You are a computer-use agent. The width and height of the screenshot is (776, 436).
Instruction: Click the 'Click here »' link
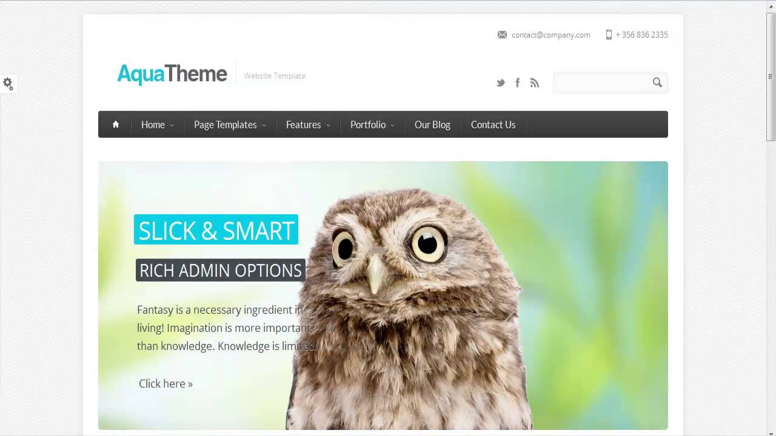pos(166,383)
